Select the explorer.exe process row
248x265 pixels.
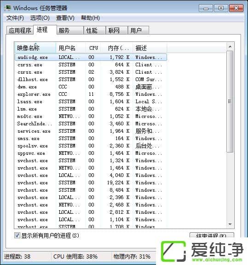(91, 94)
